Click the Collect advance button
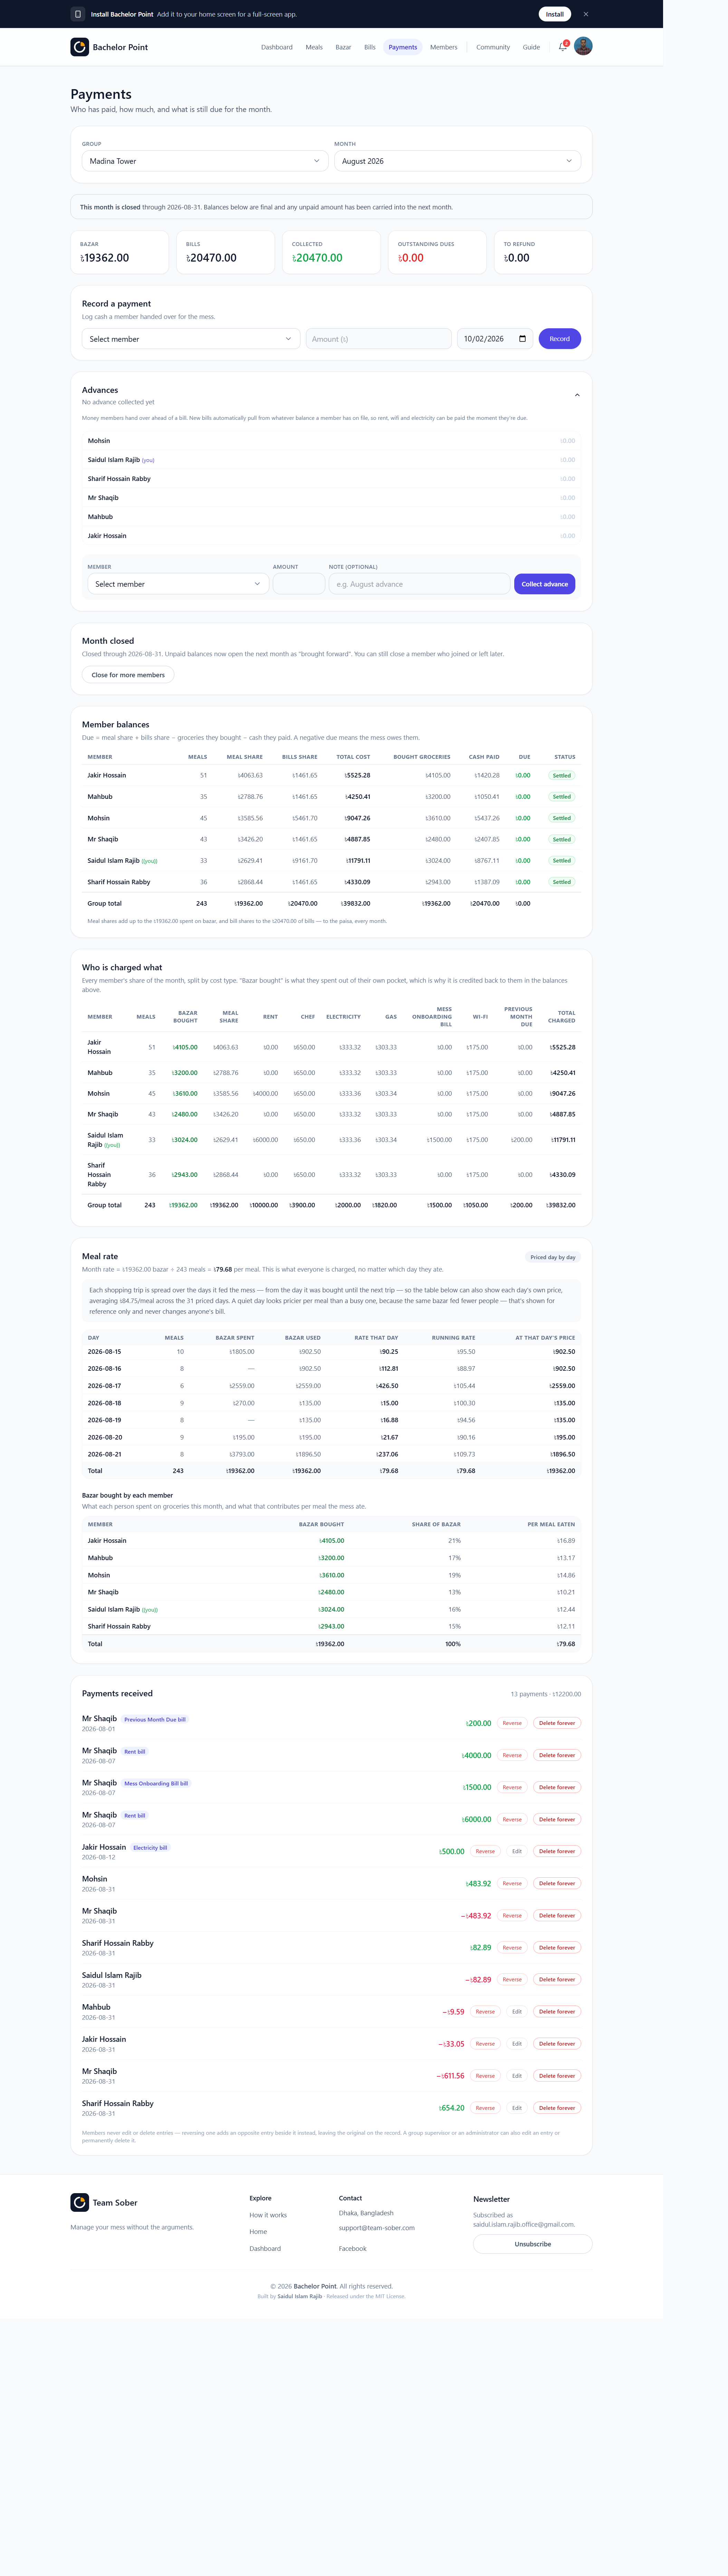The height and width of the screenshot is (2576, 728). coord(545,584)
